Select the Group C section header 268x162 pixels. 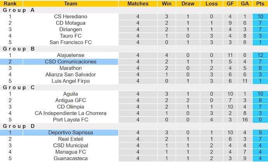(18, 88)
